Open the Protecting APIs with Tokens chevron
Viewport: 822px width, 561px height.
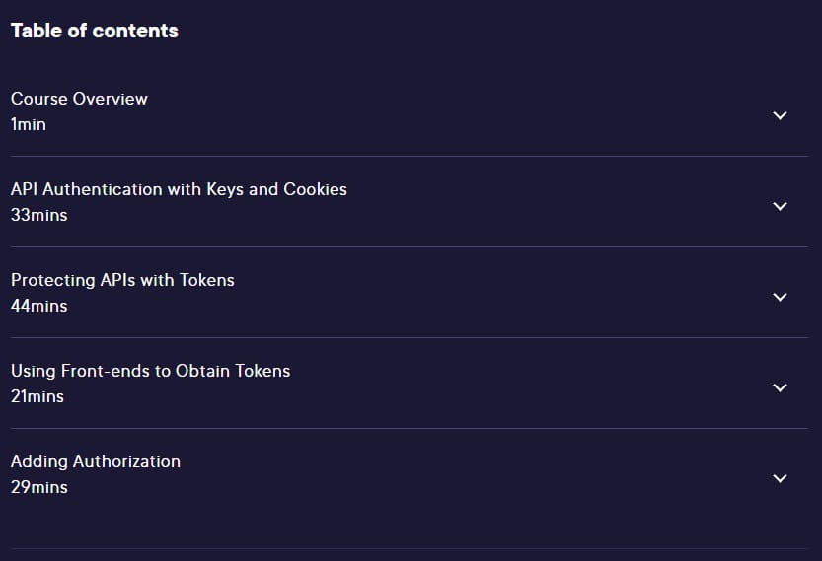pyautogui.click(x=780, y=297)
